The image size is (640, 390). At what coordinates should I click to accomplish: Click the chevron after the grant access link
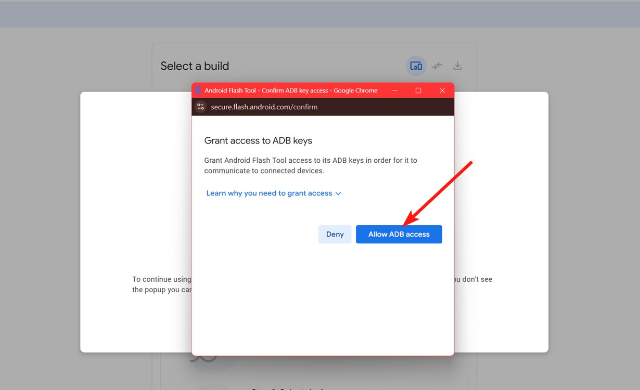pos(339,193)
